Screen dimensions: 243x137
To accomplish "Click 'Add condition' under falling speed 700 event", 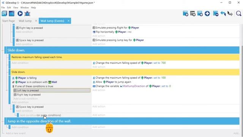I will tap(20, 63).
